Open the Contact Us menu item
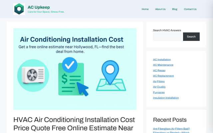The image size is (213, 133). click(x=190, y=9)
